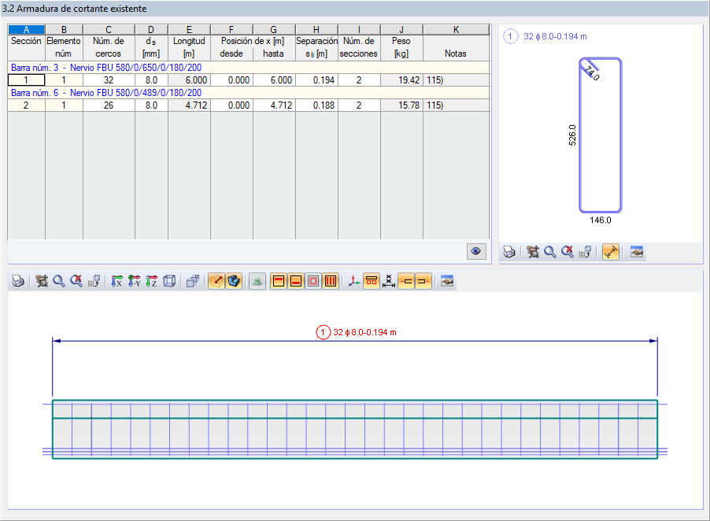The width and height of the screenshot is (710, 521).
Task: Click 'Barra núm. 3' Nervio group row
Action: point(249,68)
